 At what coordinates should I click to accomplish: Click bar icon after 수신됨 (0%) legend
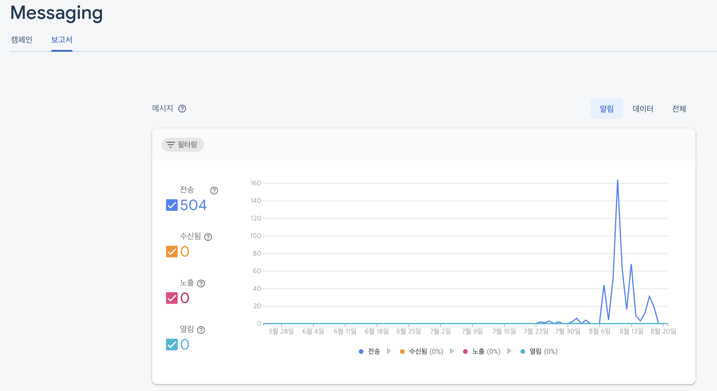(x=452, y=351)
